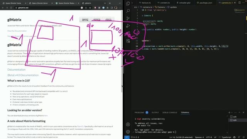Select the Terminal panel tab
The image size is (247, 139).
tap(185, 112)
